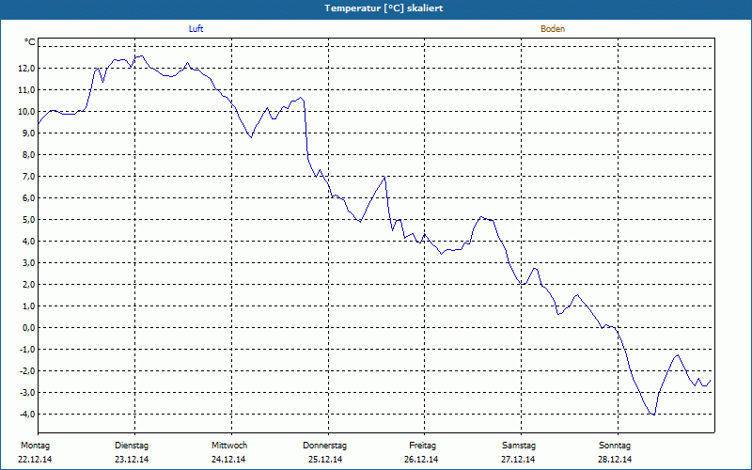Click the 3,0 y-axis value
Viewport: 752px width, 470px height.
click(28, 263)
